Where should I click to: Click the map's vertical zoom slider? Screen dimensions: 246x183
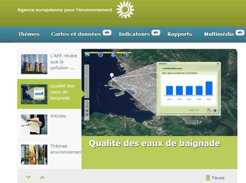(x=87, y=81)
